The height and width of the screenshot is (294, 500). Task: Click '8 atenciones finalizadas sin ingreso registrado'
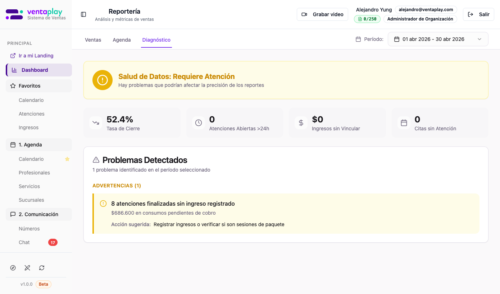[173, 204]
